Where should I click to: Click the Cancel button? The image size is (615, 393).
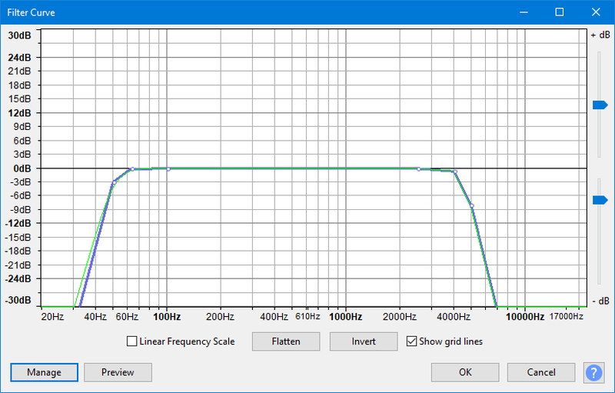click(x=541, y=372)
